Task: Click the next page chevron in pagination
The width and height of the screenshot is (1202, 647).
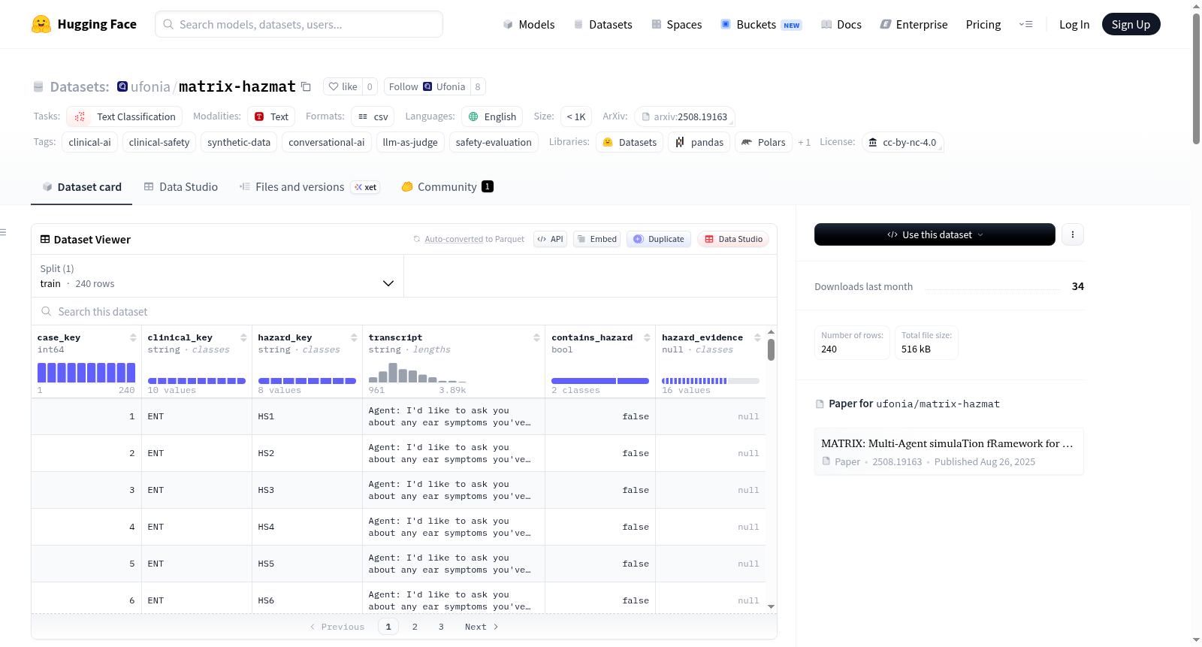Action: coord(496,627)
